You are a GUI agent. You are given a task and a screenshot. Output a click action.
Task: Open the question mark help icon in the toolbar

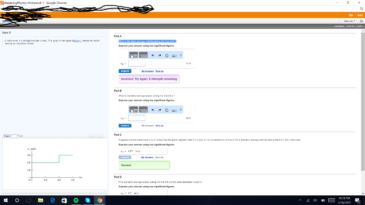pos(181,55)
